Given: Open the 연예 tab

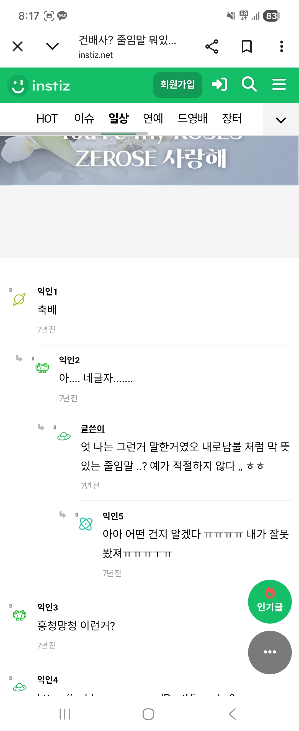Looking at the screenshot, I should point(153,119).
